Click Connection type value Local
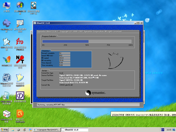Screen dimensions: 176x132 61,73
